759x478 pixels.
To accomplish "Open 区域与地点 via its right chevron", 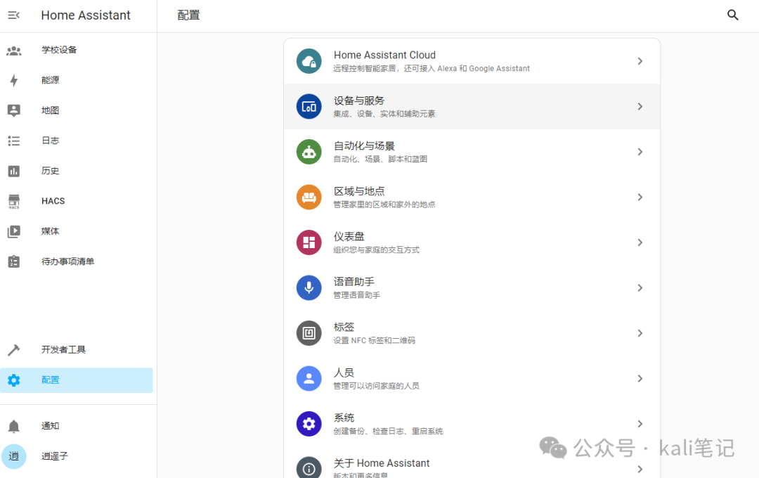I will (x=640, y=197).
